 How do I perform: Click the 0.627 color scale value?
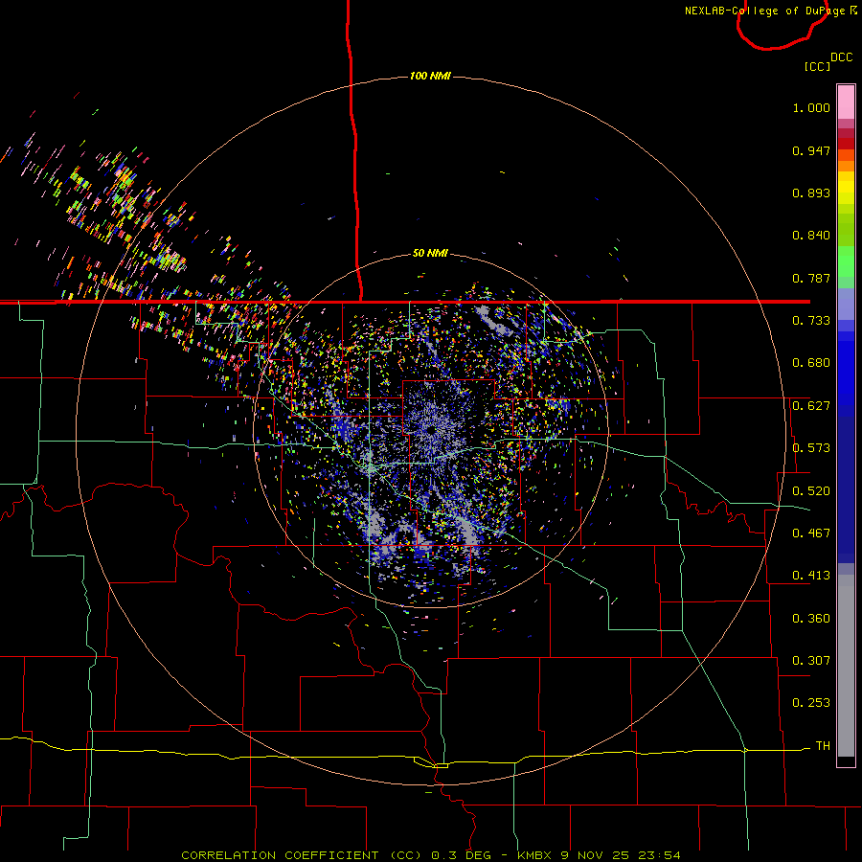(x=811, y=406)
